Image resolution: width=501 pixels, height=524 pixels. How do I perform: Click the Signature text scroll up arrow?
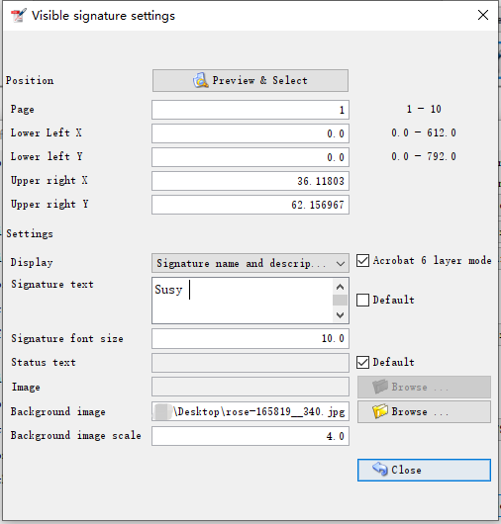tap(340, 287)
